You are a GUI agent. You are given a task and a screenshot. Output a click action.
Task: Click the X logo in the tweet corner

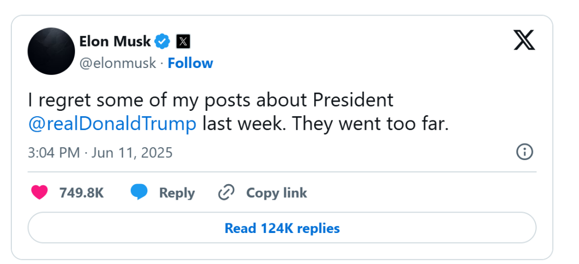pyautogui.click(x=524, y=40)
